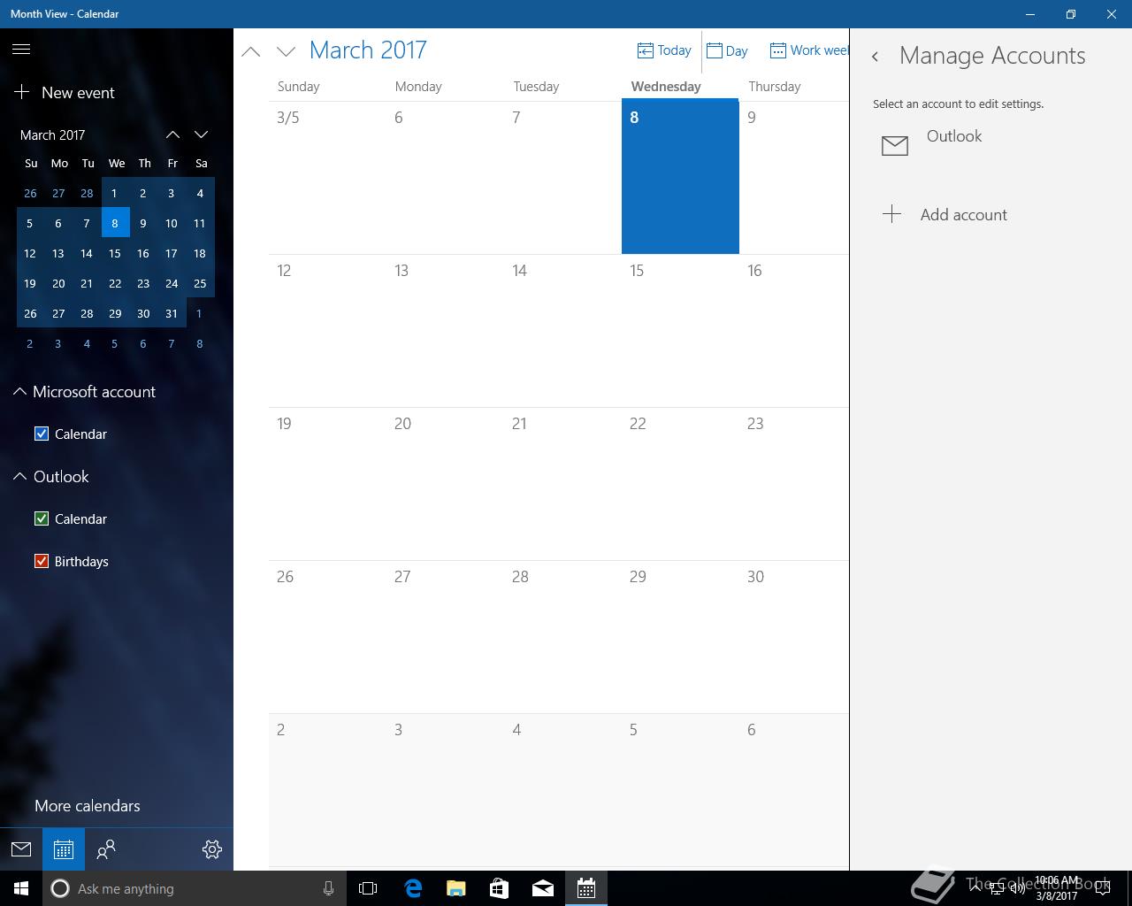This screenshot has height=906, width=1132.
Task: Select the Outlook account to edit
Action: 990,144
